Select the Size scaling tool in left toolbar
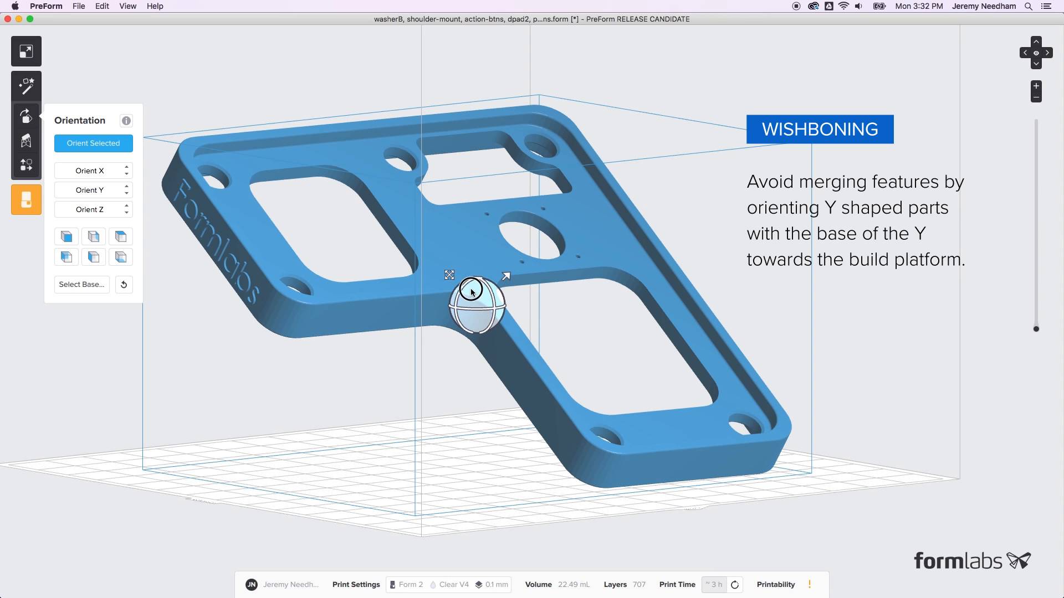 26,51
